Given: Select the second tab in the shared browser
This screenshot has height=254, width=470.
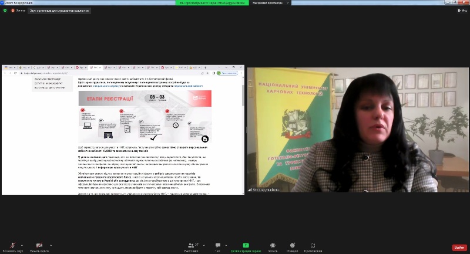Looking at the screenshot, I should click(24, 67).
